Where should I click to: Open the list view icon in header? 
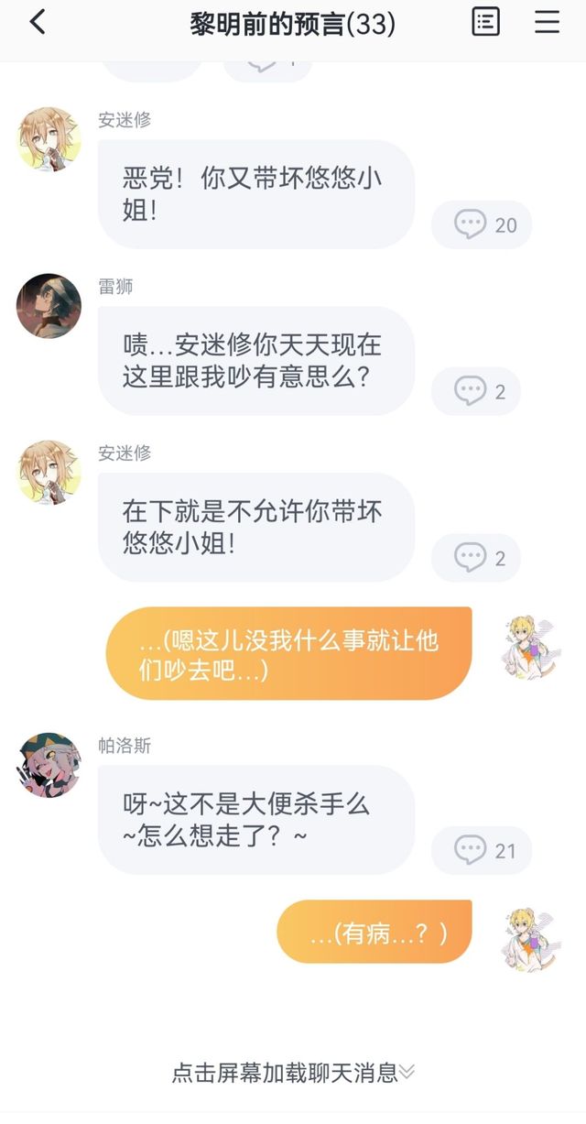point(485,22)
